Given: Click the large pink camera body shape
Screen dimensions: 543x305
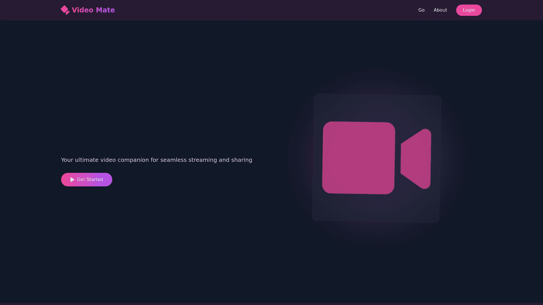Looking at the screenshot, I should pyautogui.click(x=358, y=158).
